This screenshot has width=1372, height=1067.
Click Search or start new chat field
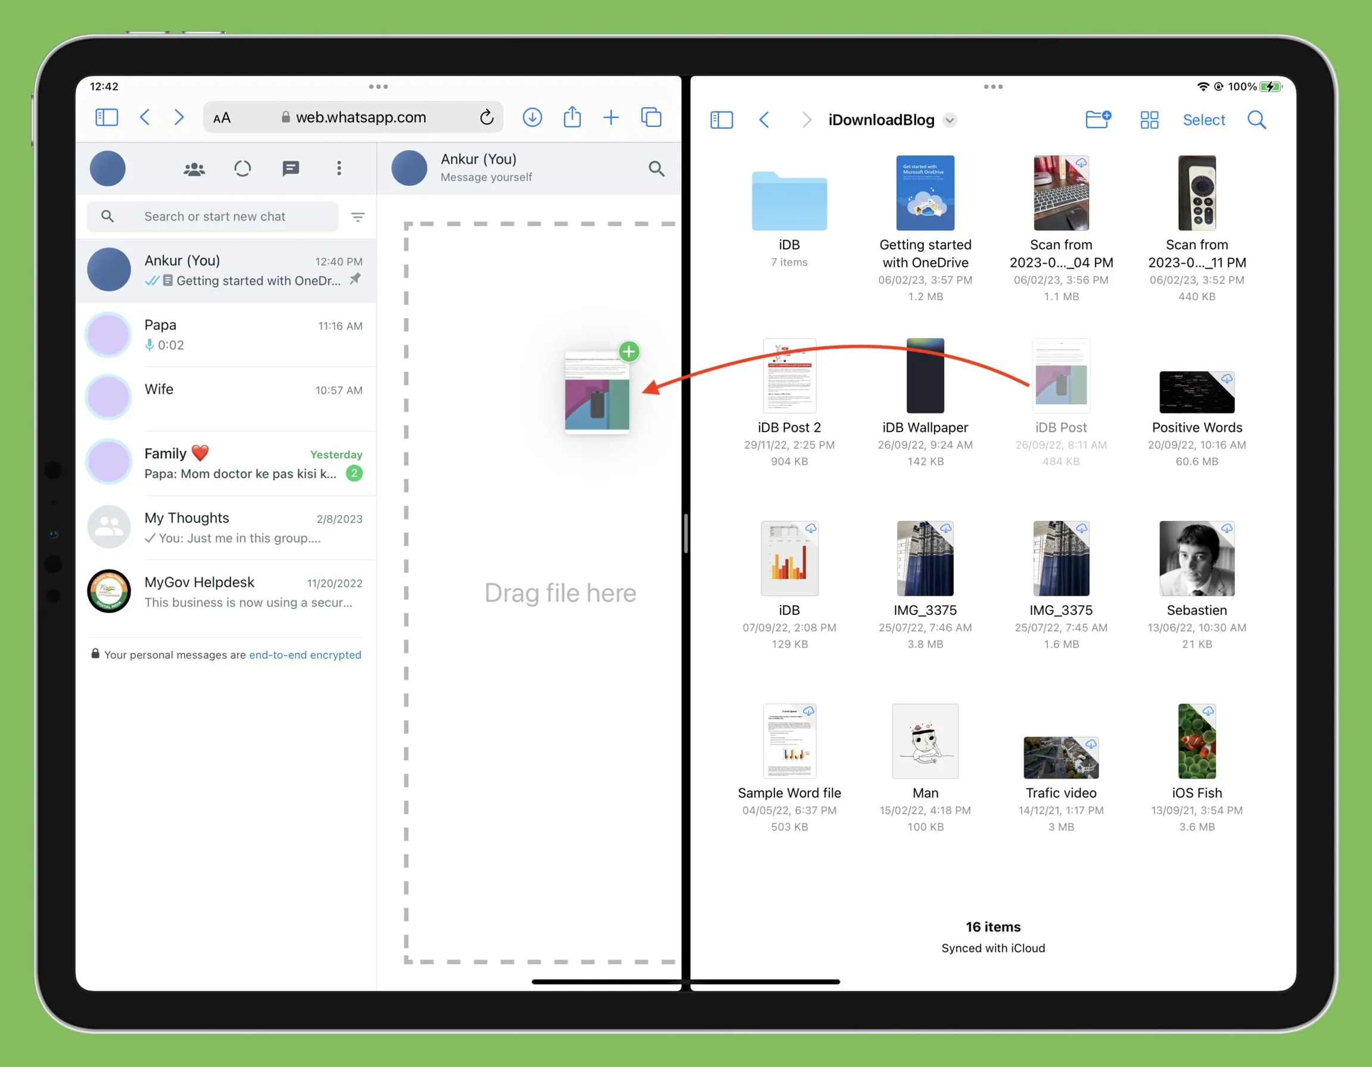tap(212, 216)
